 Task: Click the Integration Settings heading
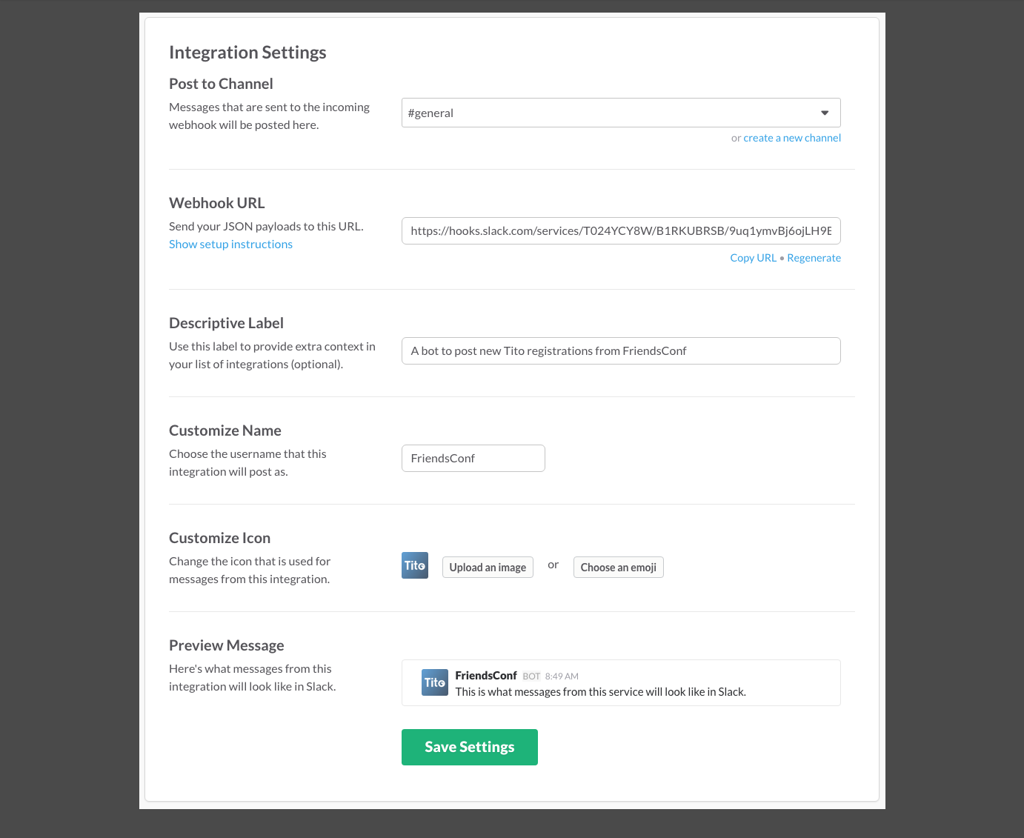(x=247, y=53)
